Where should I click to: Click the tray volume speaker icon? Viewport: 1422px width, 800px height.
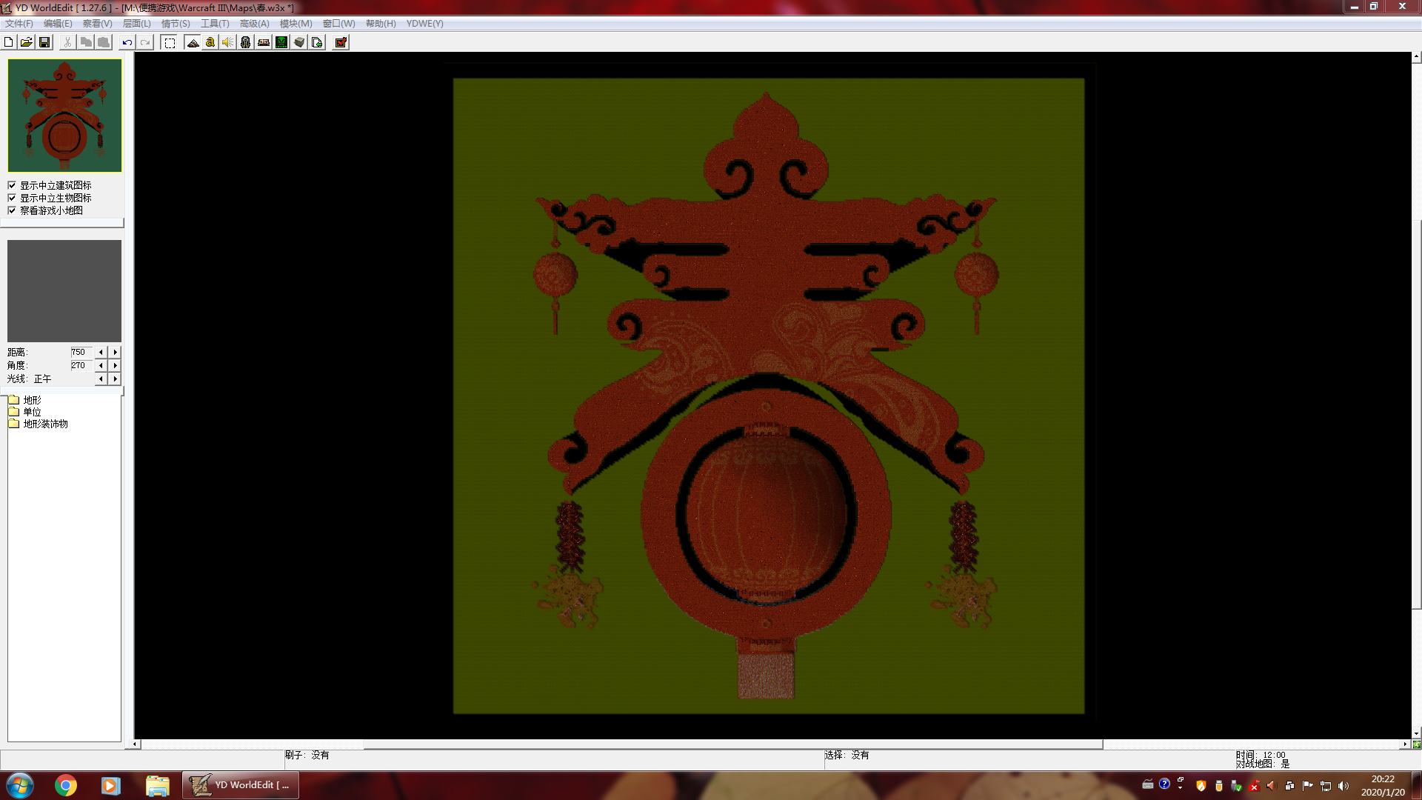pyautogui.click(x=1343, y=786)
